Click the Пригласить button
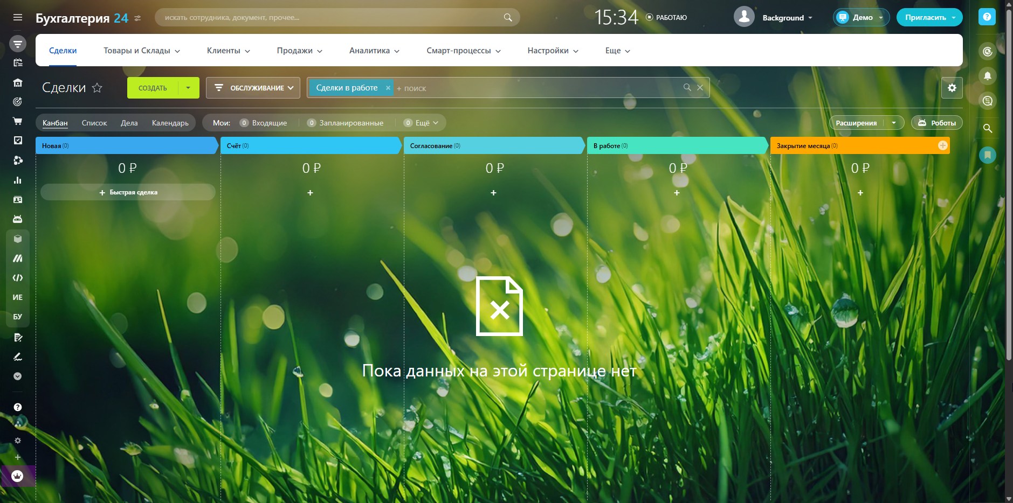 coord(925,17)
